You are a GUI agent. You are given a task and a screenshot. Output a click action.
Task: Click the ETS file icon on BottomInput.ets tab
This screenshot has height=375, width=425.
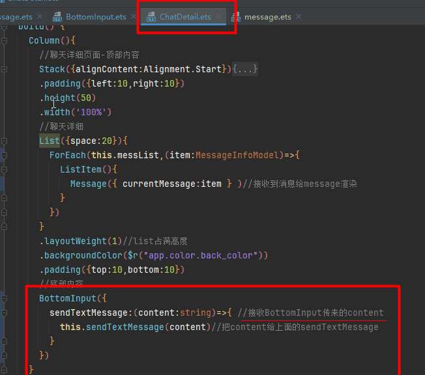click(57, 17)
